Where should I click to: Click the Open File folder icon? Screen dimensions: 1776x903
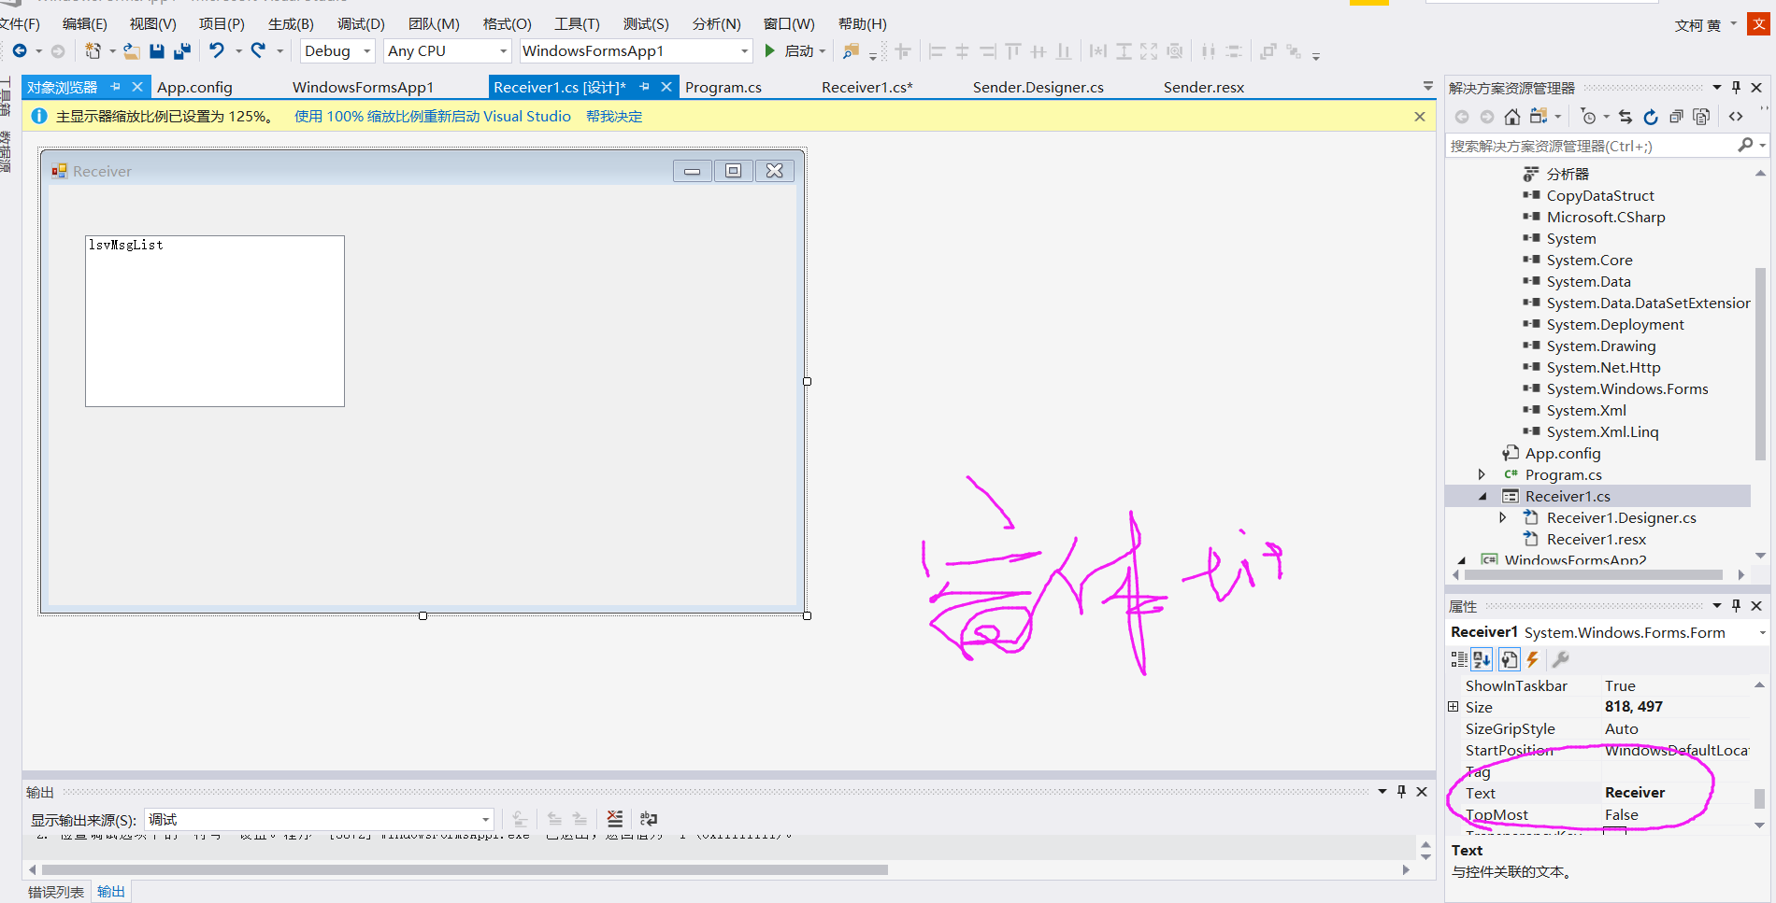coord(132,51)
